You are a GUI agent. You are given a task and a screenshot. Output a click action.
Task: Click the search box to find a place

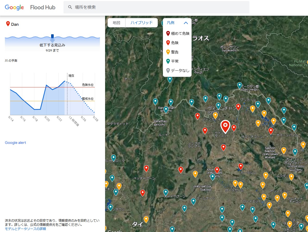(x=156, y=7)
